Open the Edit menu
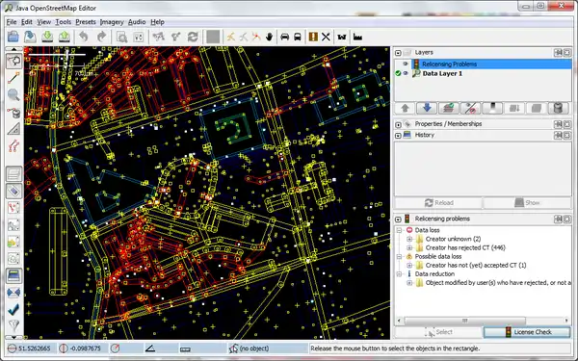Image resolution: width=578 pixels, height=361 pixels. click(x=27, y=22)
